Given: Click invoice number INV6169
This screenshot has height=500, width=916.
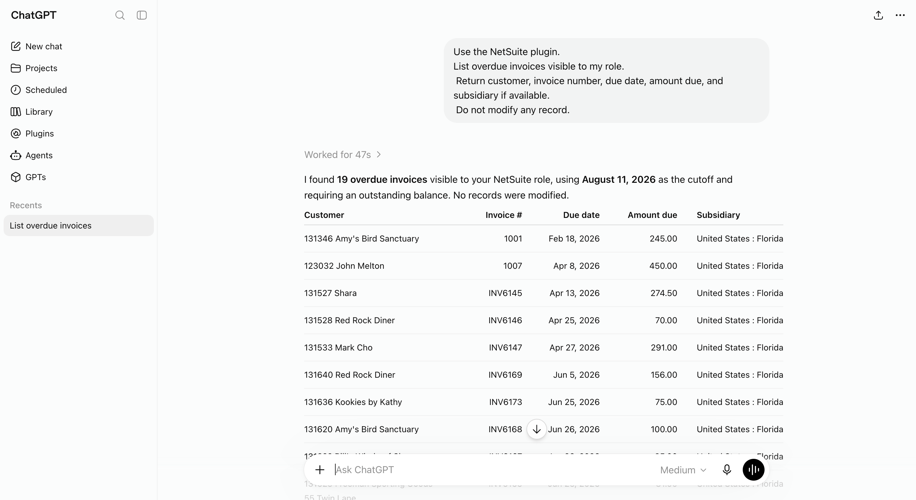Looking at the screenshot, I should [505, 375].
